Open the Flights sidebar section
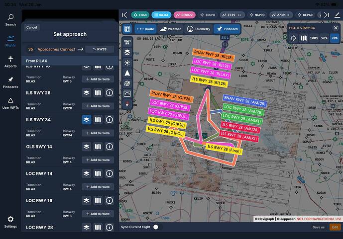The width and height of the screenshot is (343, 239). (10, 41)
